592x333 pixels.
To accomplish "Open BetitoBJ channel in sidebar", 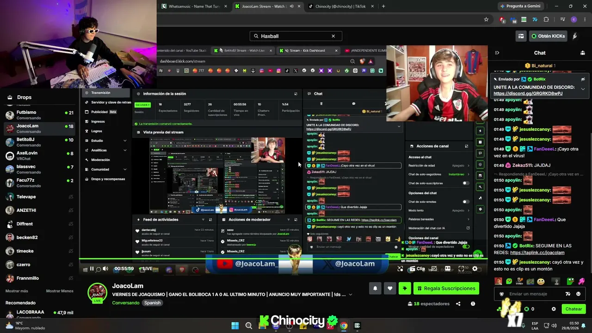I will click(39, 142).
